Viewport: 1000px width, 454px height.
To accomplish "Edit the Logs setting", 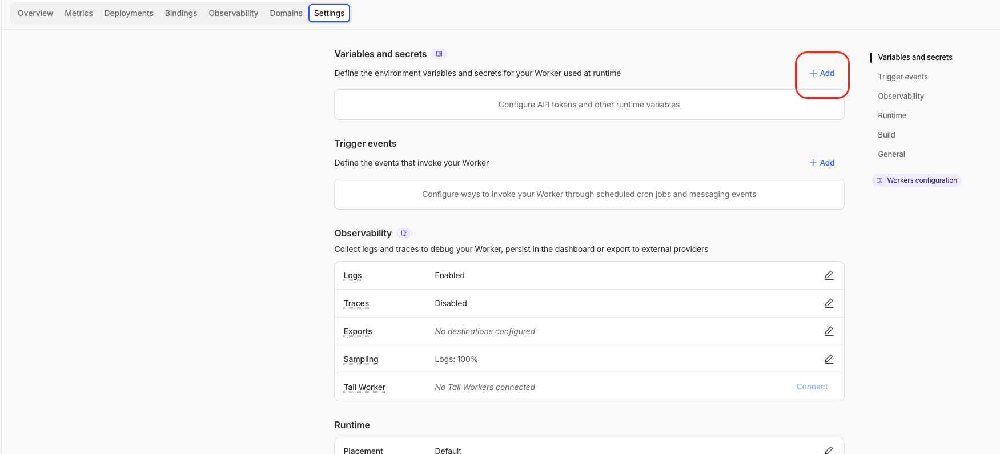I will pos(829,275).
